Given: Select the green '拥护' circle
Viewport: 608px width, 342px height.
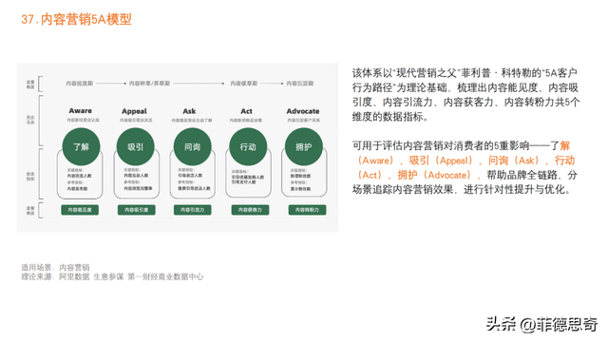Looking at the screenshot, I should pyautogui.click(x=304, y=147).
